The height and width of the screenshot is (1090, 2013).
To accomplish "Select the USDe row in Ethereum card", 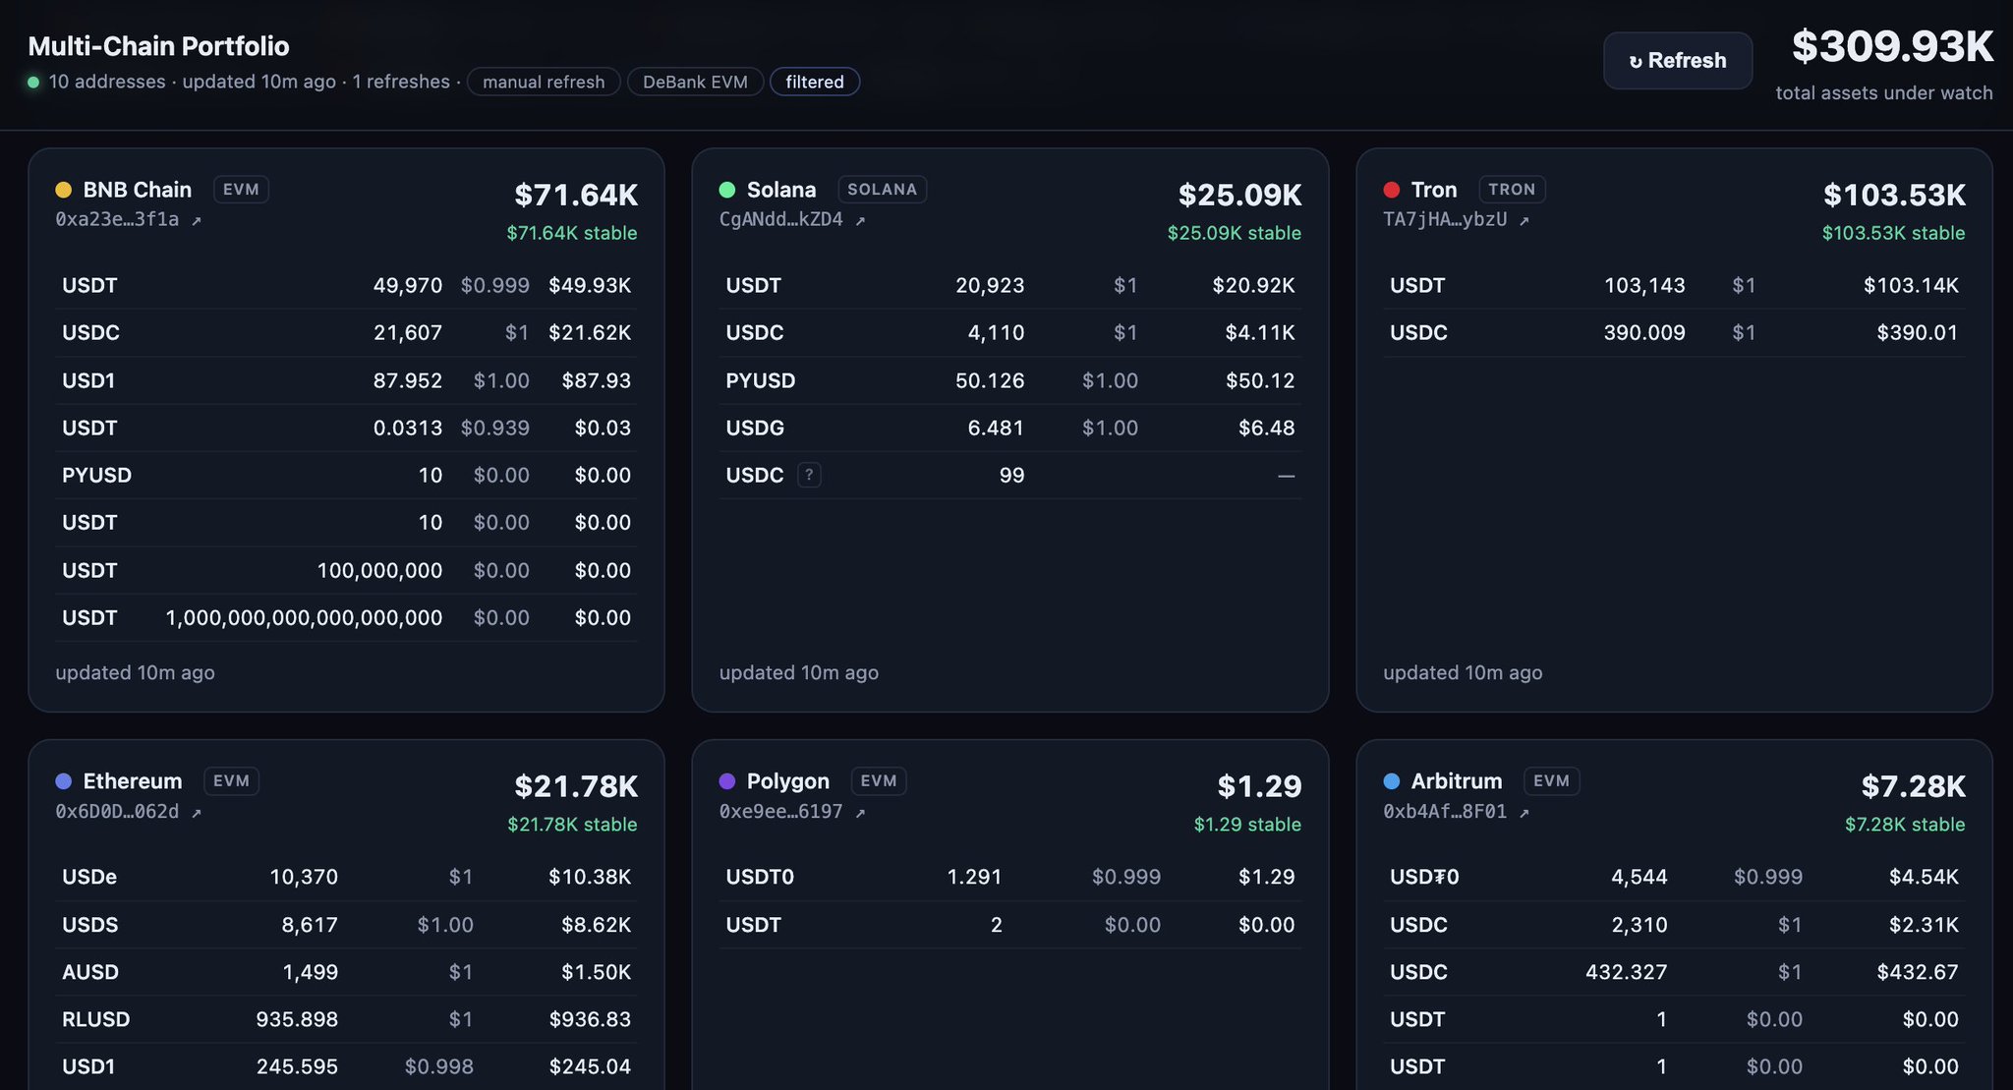I will (346, 878).
